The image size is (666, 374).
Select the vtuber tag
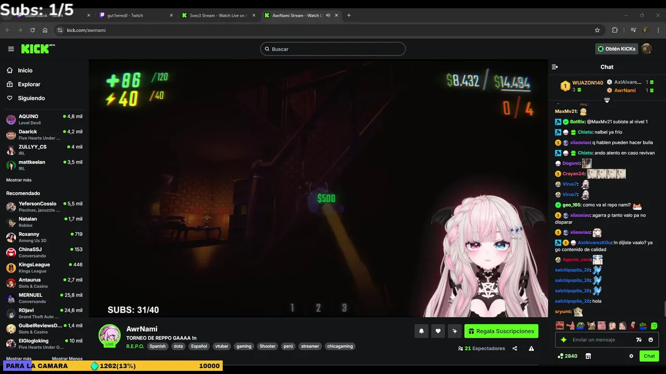tap(222, 346)
